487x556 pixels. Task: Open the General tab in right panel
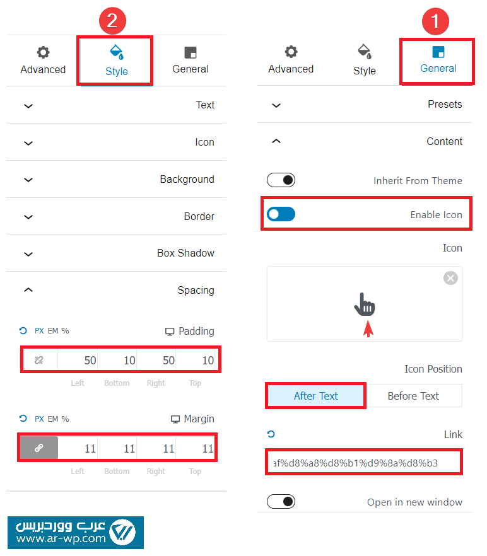click(x=438, y=60)
